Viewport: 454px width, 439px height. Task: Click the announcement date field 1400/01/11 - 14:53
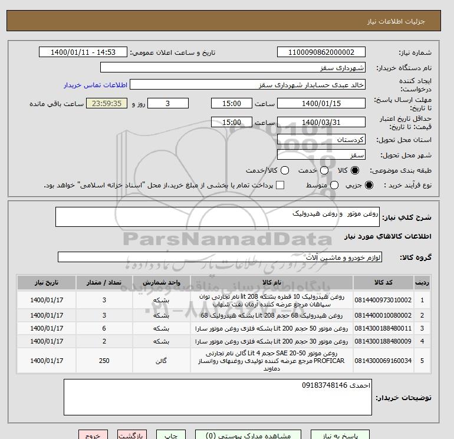pyautogui.click(x=83, y=52)
